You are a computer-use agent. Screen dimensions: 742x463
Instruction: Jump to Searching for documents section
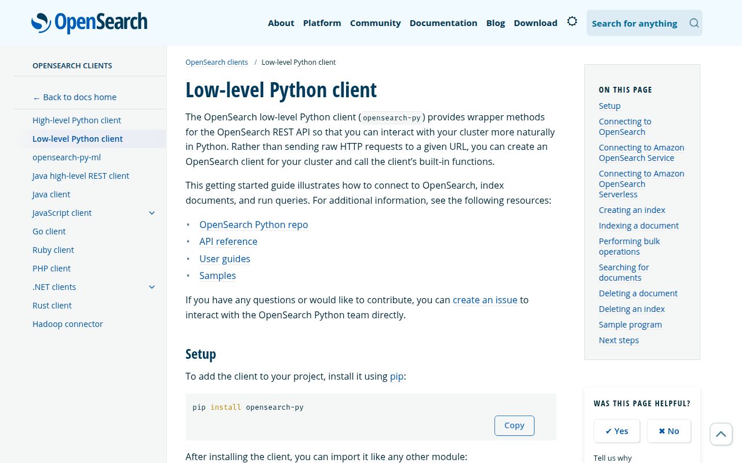pyautogui.click(x=624, y=273)
